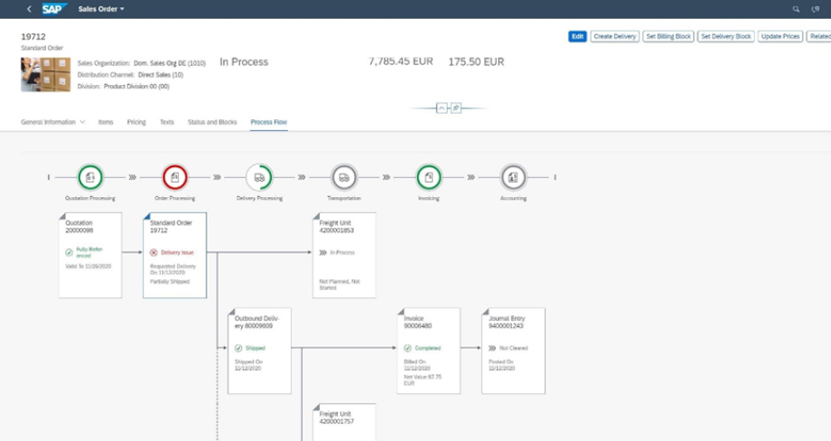Click Not Cleared status arrows icon
The width and height of the screenshot is (831, 441).
492,348
